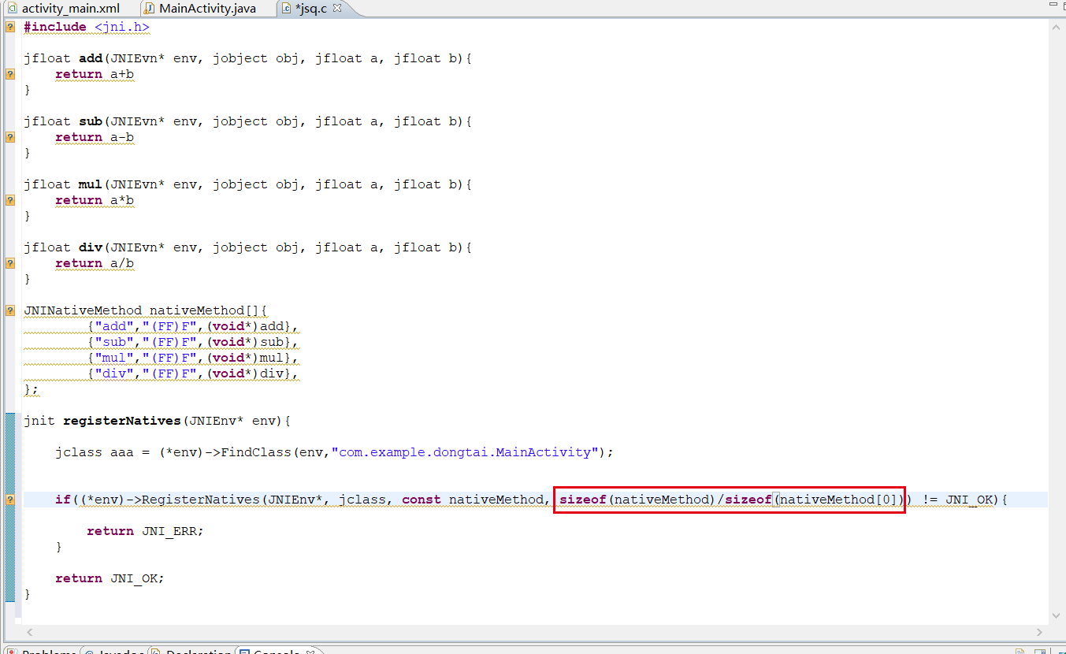The height and width of the screenshot is (654, 1066).
Task: Click the horizontal scrollbar left arrow
Action: (30, 633)
